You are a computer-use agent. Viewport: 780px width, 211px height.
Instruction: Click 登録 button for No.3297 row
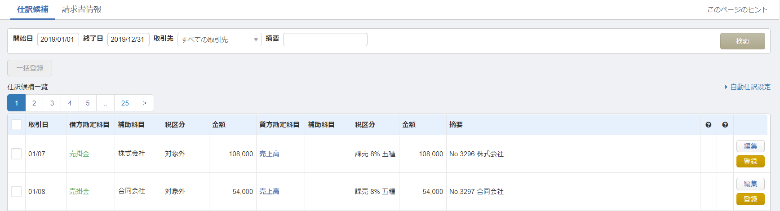tap(750, 199)
